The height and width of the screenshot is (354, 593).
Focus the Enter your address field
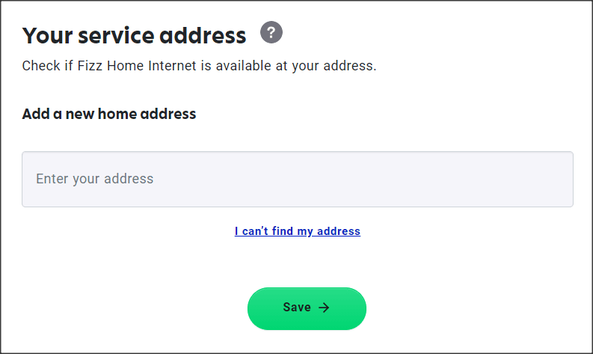pyautogui.click(x=297, y=180)
